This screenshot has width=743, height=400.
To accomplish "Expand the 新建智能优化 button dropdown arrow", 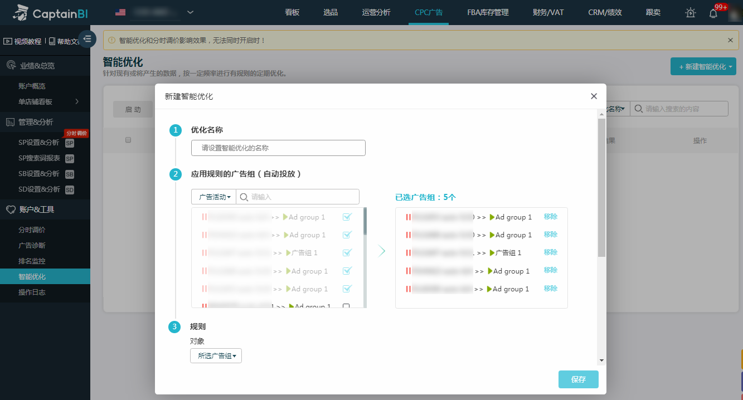I will click(x=730, y=67).
